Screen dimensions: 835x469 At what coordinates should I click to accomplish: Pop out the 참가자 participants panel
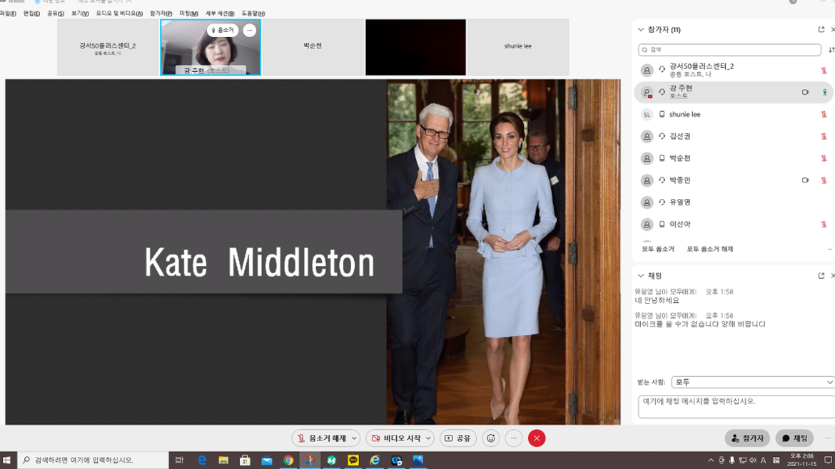click(821, 30)
